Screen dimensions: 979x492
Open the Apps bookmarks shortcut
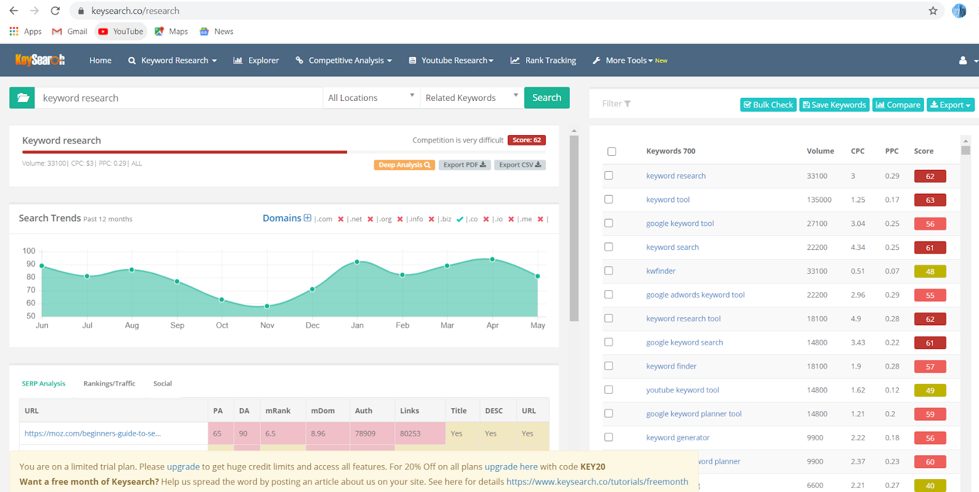coord(26,31)
